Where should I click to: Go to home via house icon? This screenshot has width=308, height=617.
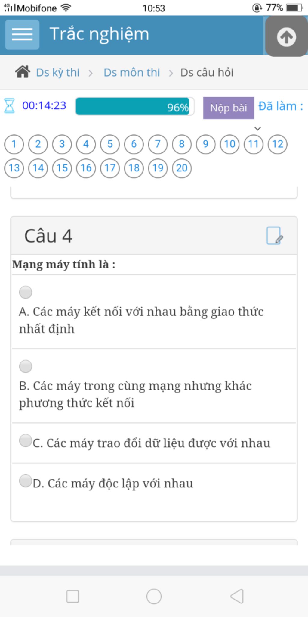(x=23, y=72)
